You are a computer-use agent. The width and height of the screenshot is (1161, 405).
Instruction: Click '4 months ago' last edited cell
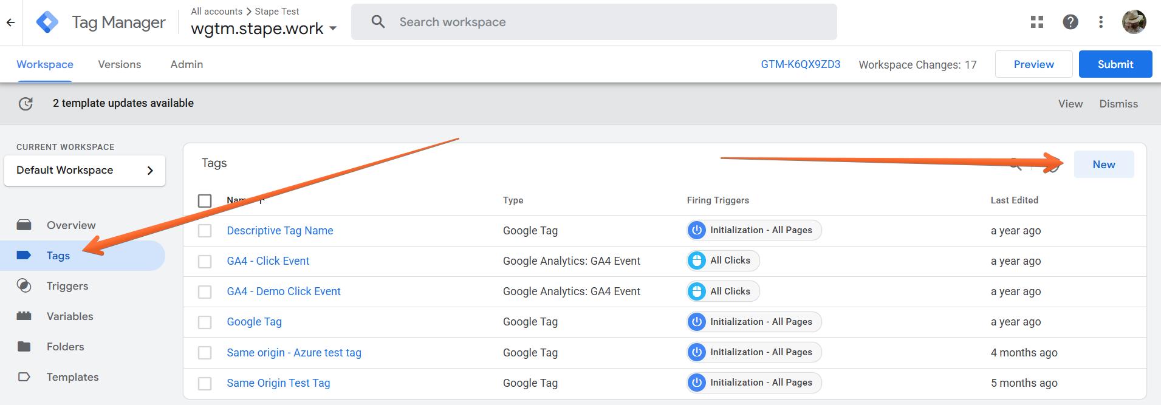[x=1024, y=353]
